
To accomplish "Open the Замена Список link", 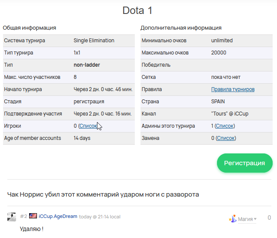I will [226, 138].
